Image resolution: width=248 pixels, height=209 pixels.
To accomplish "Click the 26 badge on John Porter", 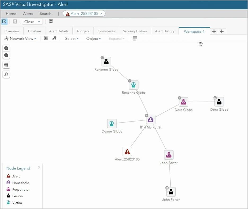I will (167, 188).
